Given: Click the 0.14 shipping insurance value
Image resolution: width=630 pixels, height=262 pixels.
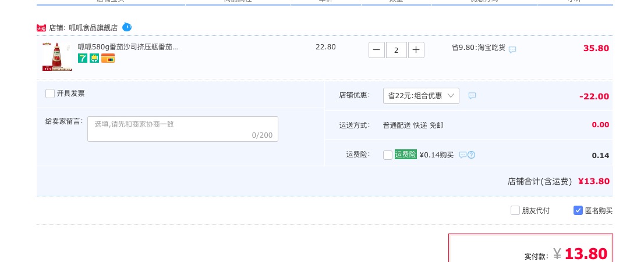Looking at the screenshot, I should tap(600, 156).
